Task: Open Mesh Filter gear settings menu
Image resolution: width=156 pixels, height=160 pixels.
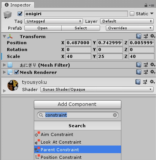Action: click(x=153, y=65)
